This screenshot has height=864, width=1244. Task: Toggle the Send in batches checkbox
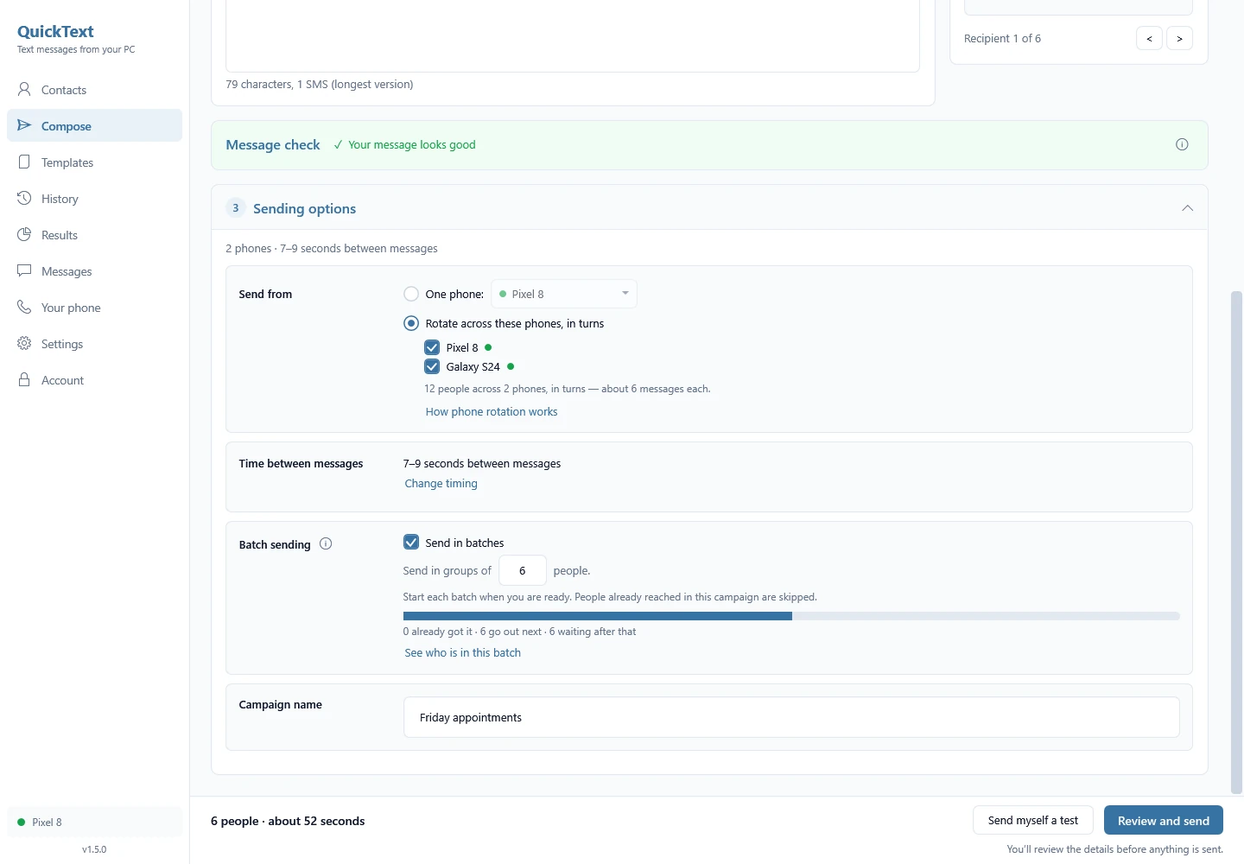411,542
